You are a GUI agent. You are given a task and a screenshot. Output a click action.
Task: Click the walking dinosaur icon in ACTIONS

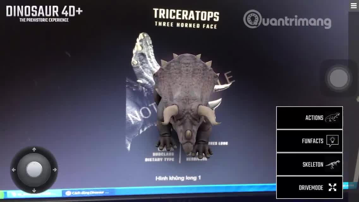[332, 117]
